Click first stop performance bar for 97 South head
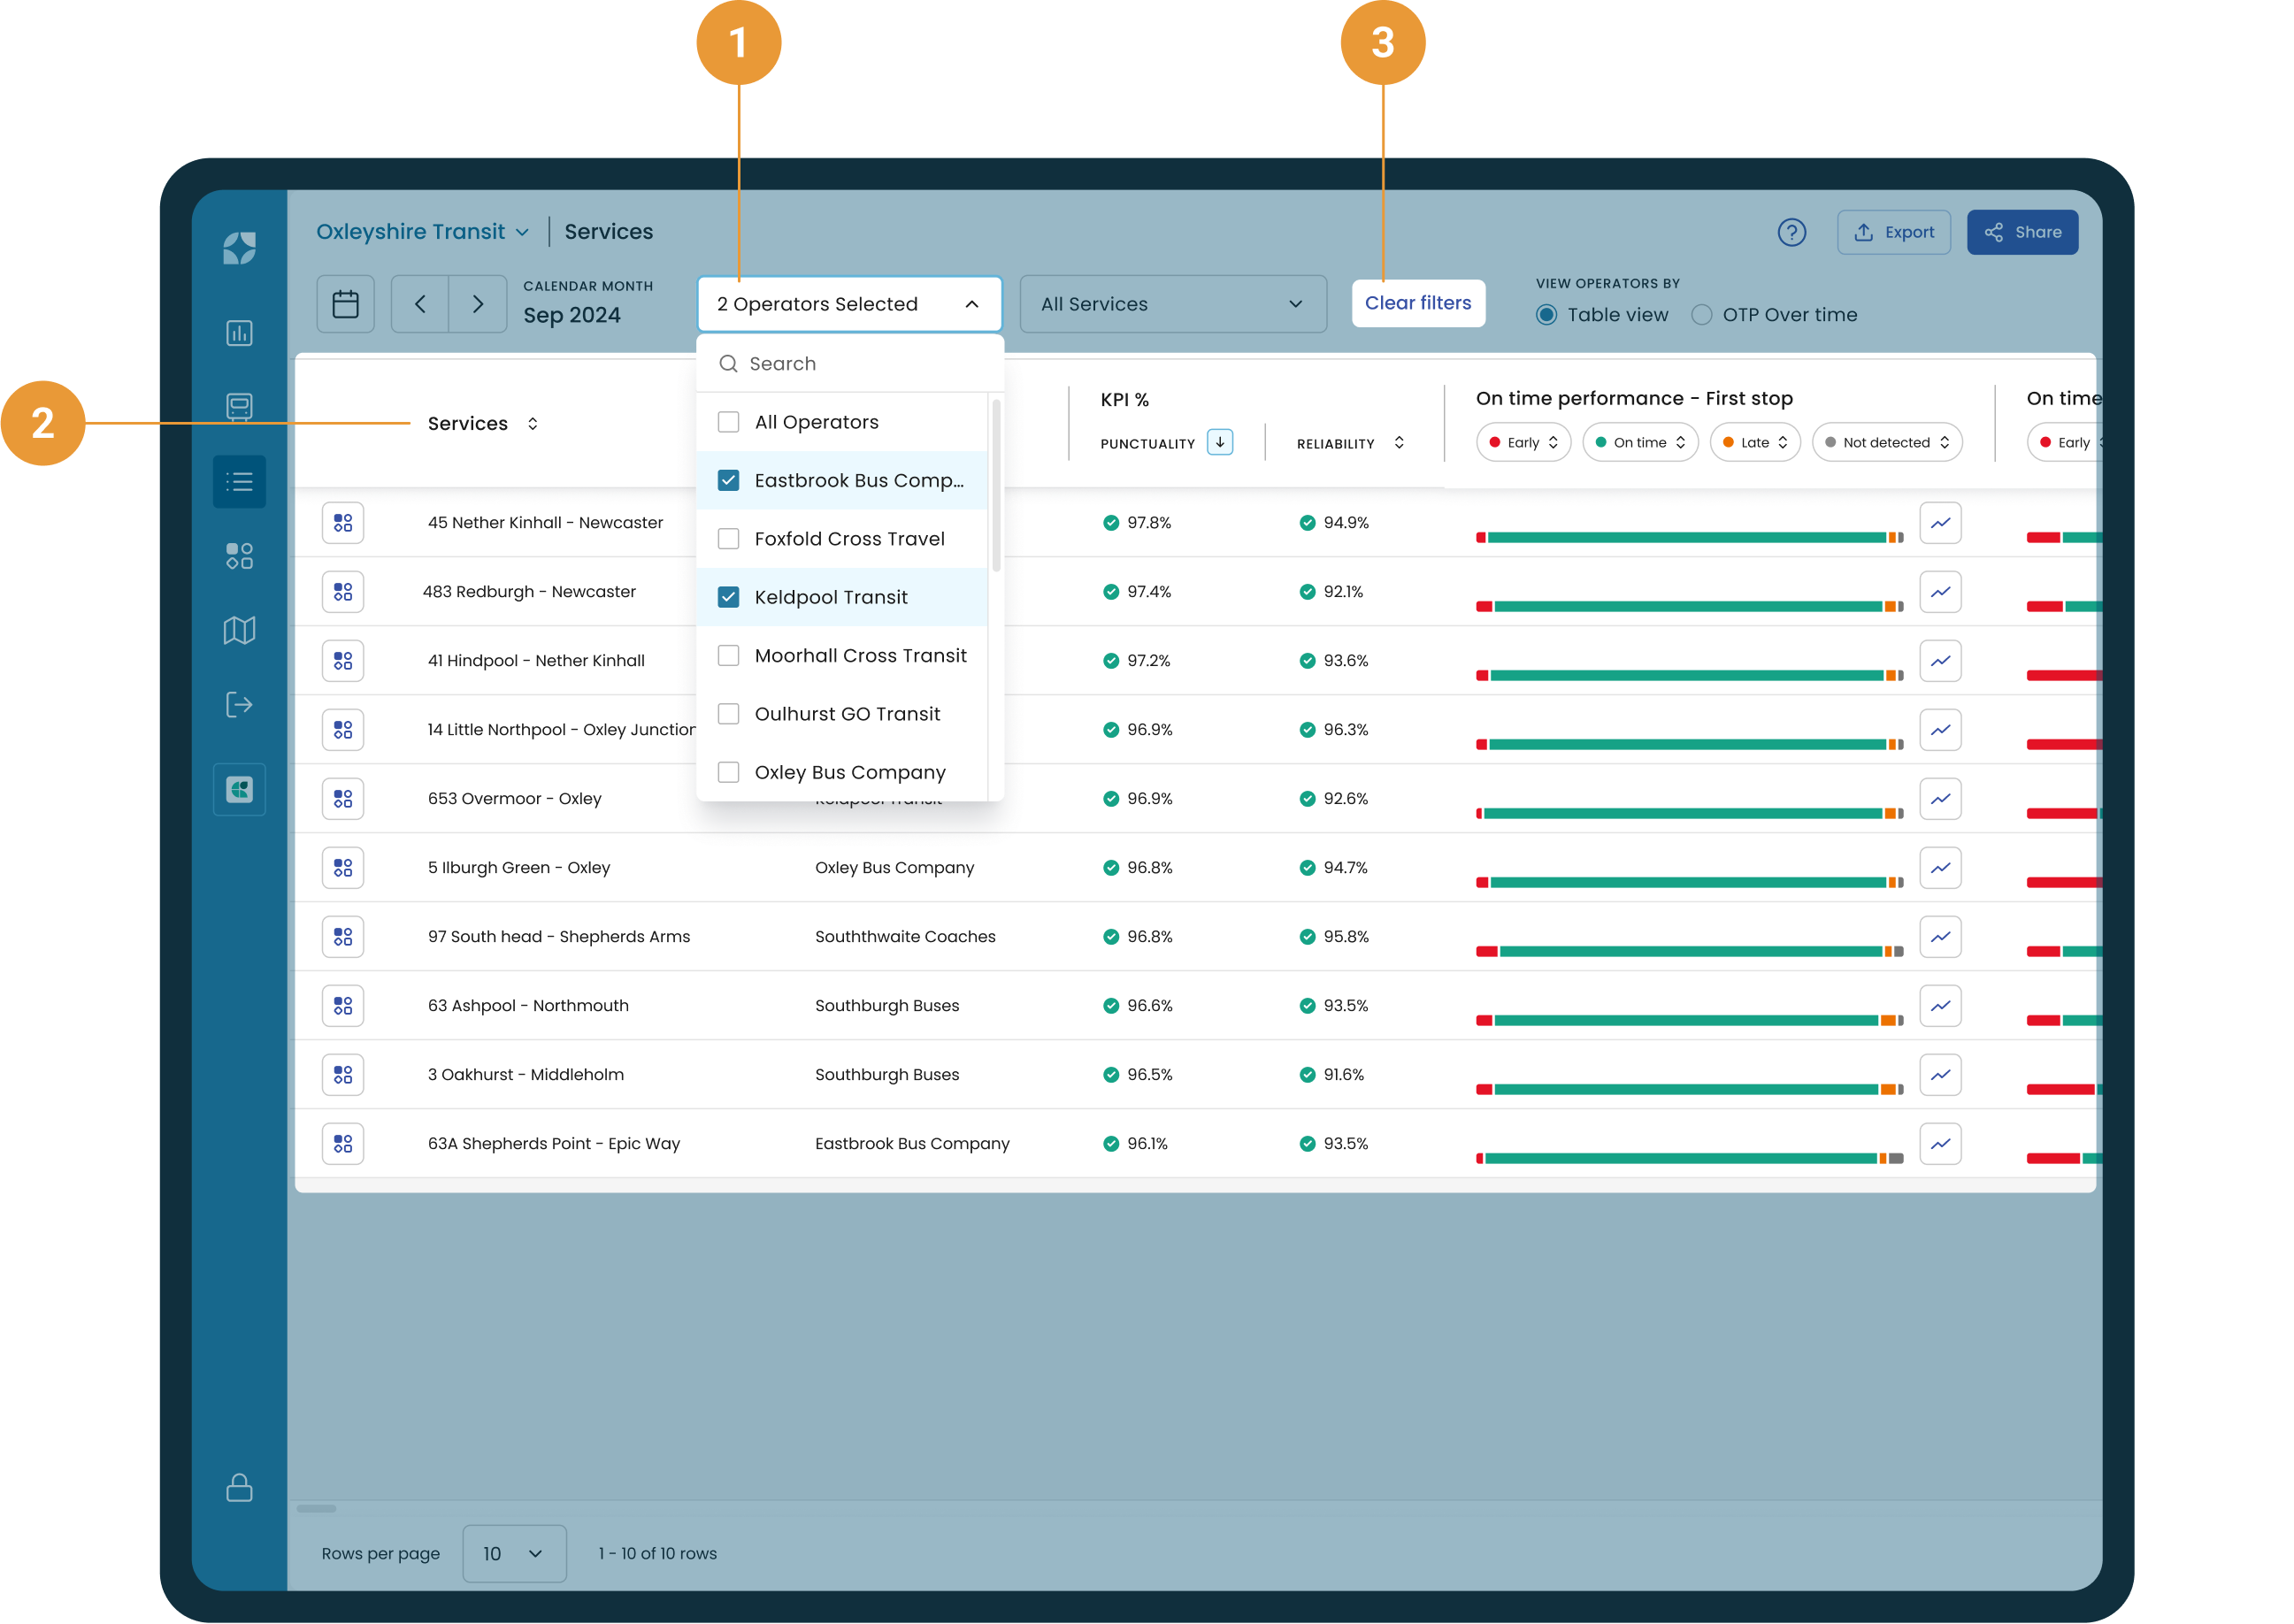The width and height of the screenshot is (2294, 1624). (x=1689, y=952)
